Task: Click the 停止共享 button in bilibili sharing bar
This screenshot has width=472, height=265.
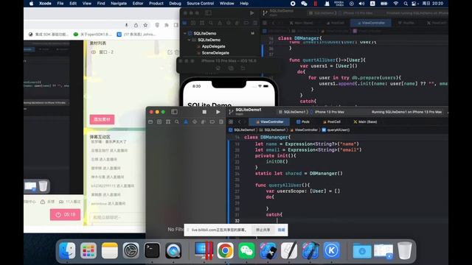Action: (x=263, y=230)
